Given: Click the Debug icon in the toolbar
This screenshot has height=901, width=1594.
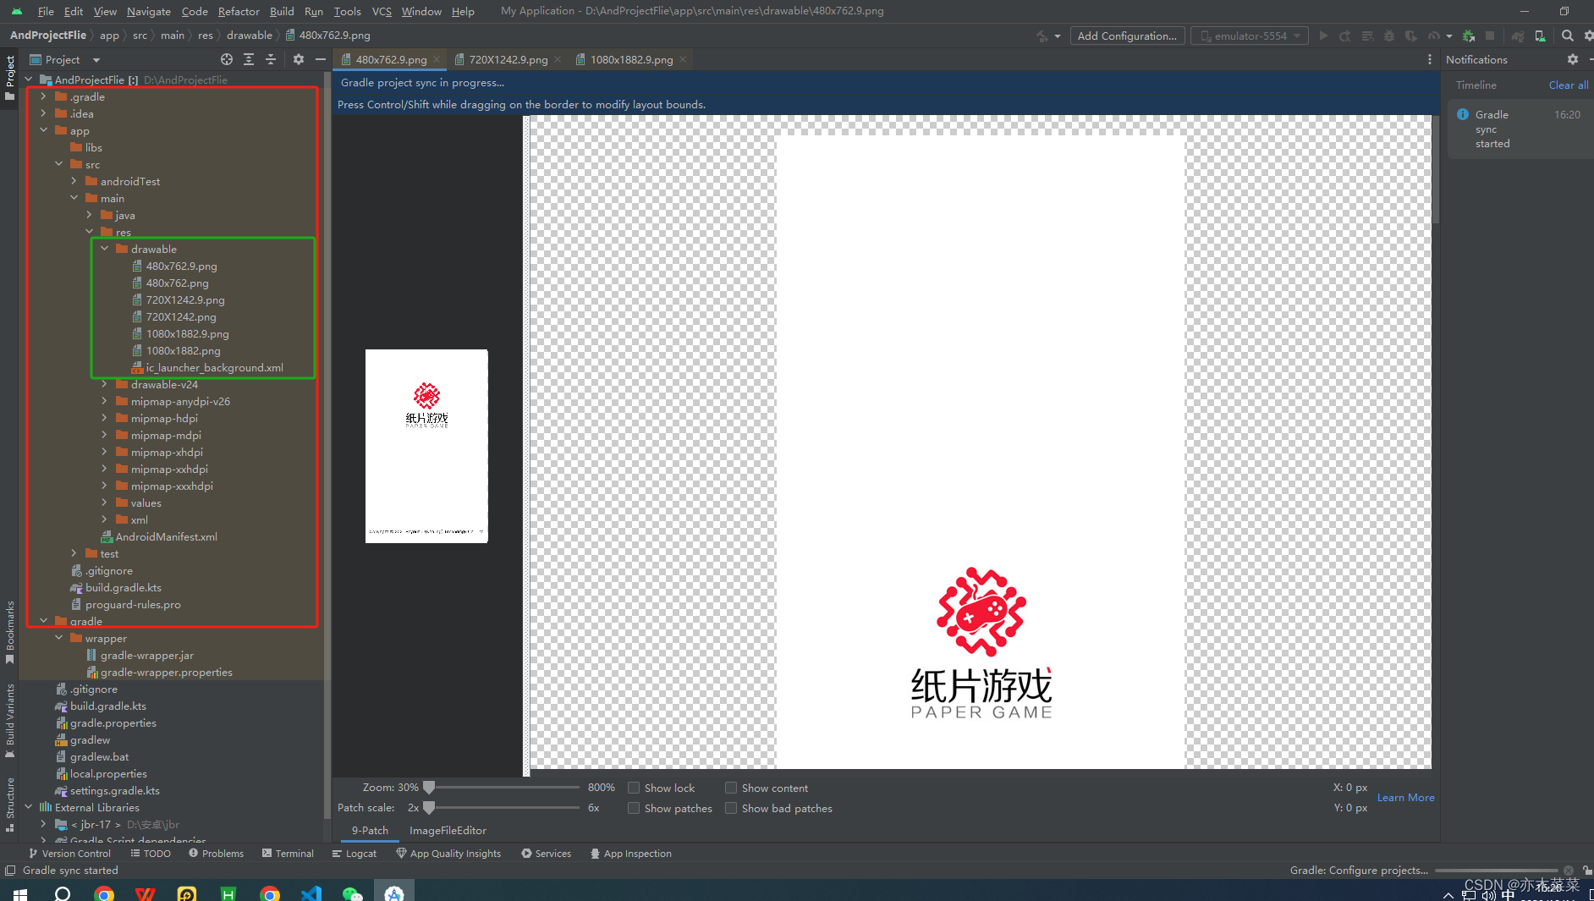Looking at the screenshot, I should pos(1388,36).
